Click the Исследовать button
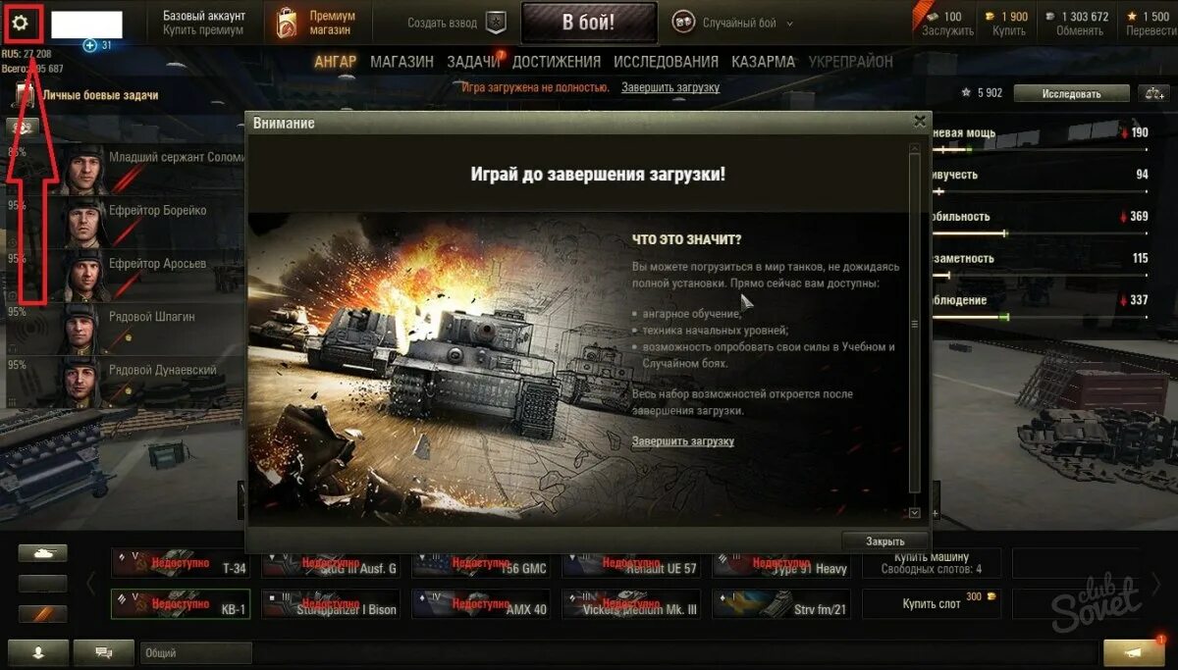Viewport: 1178px width, 670px height. 1071,94
